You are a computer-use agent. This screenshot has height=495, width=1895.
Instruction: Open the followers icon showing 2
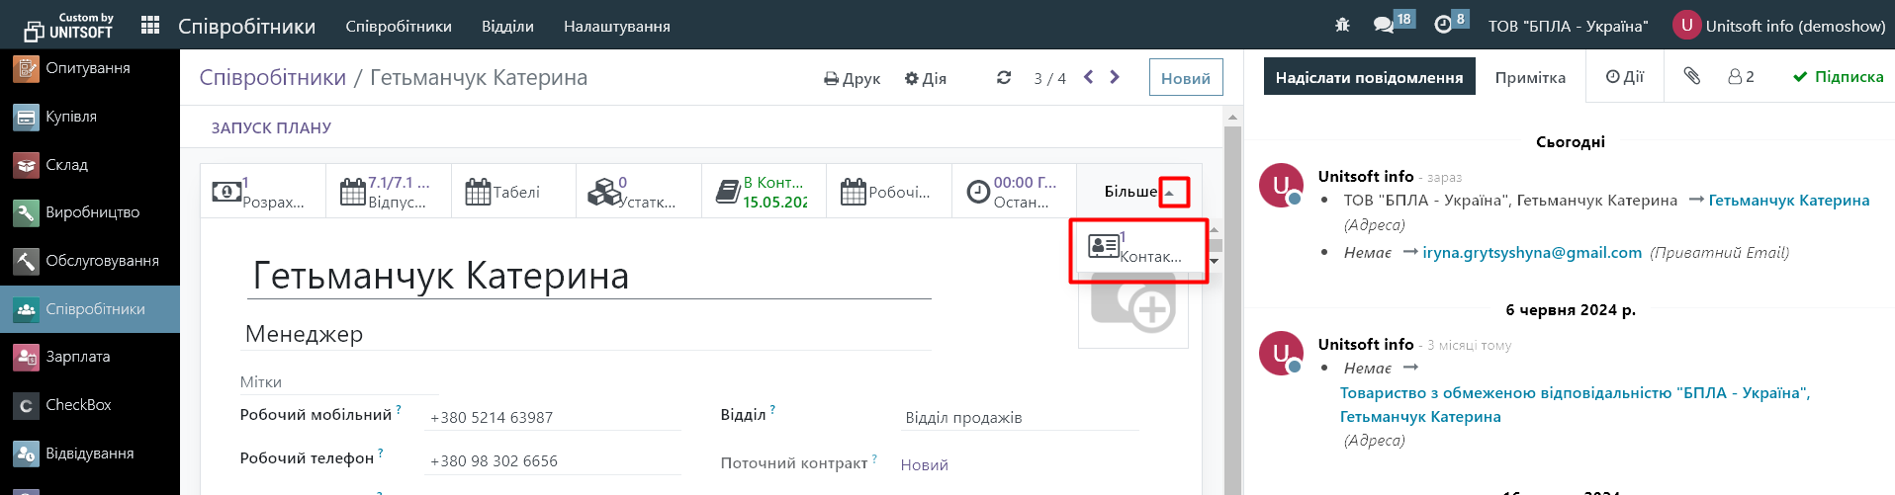click(1741, 77)
